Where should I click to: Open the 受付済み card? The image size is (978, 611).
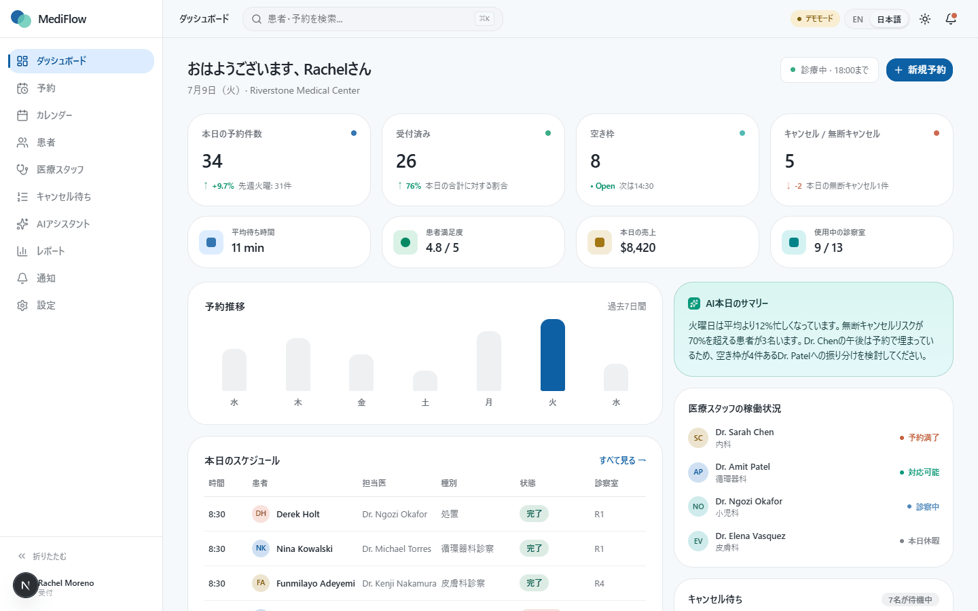tap(473, 160)
